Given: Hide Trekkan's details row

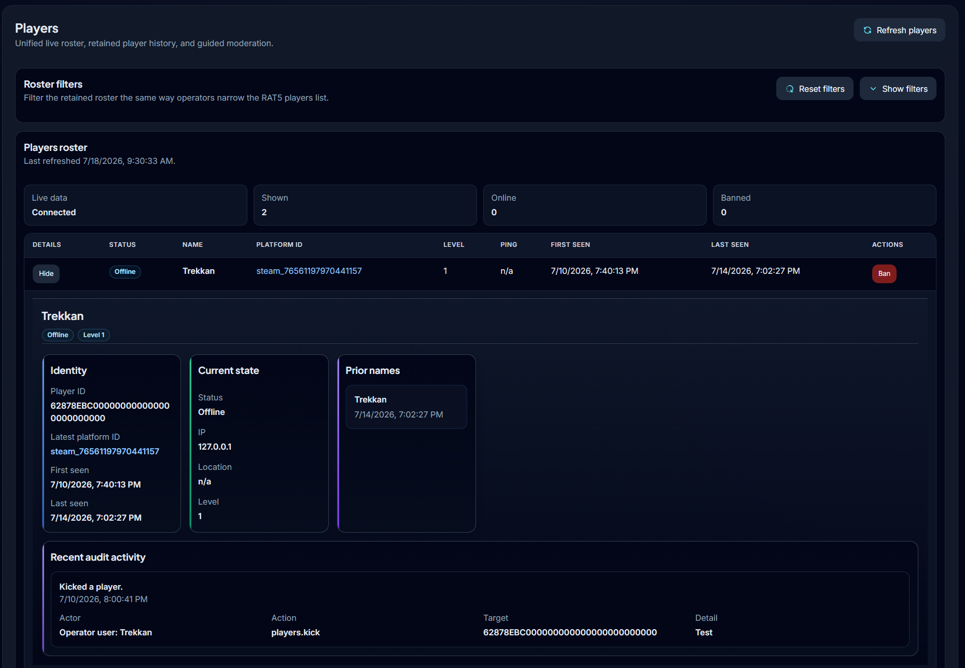Looking at the screenshot, I should (46, 273).
